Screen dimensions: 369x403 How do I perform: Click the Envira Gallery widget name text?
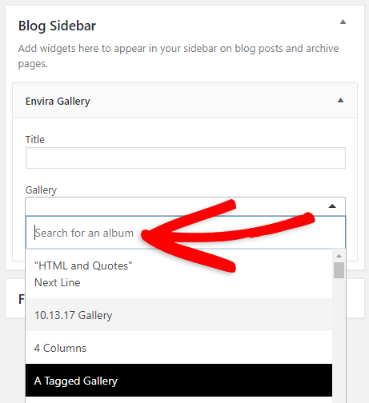[x=58, y=102]
